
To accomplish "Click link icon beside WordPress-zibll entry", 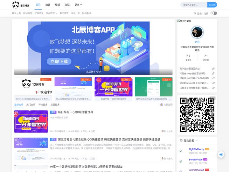I will point(213,83).
